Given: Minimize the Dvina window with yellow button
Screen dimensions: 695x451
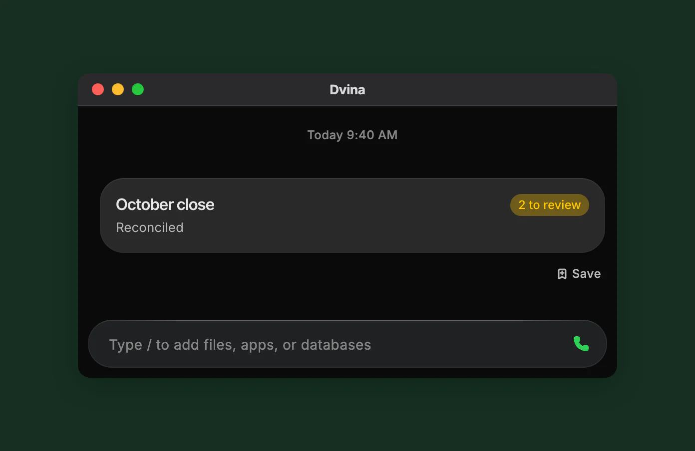Looking at the screenshot, I should (118, 89).
